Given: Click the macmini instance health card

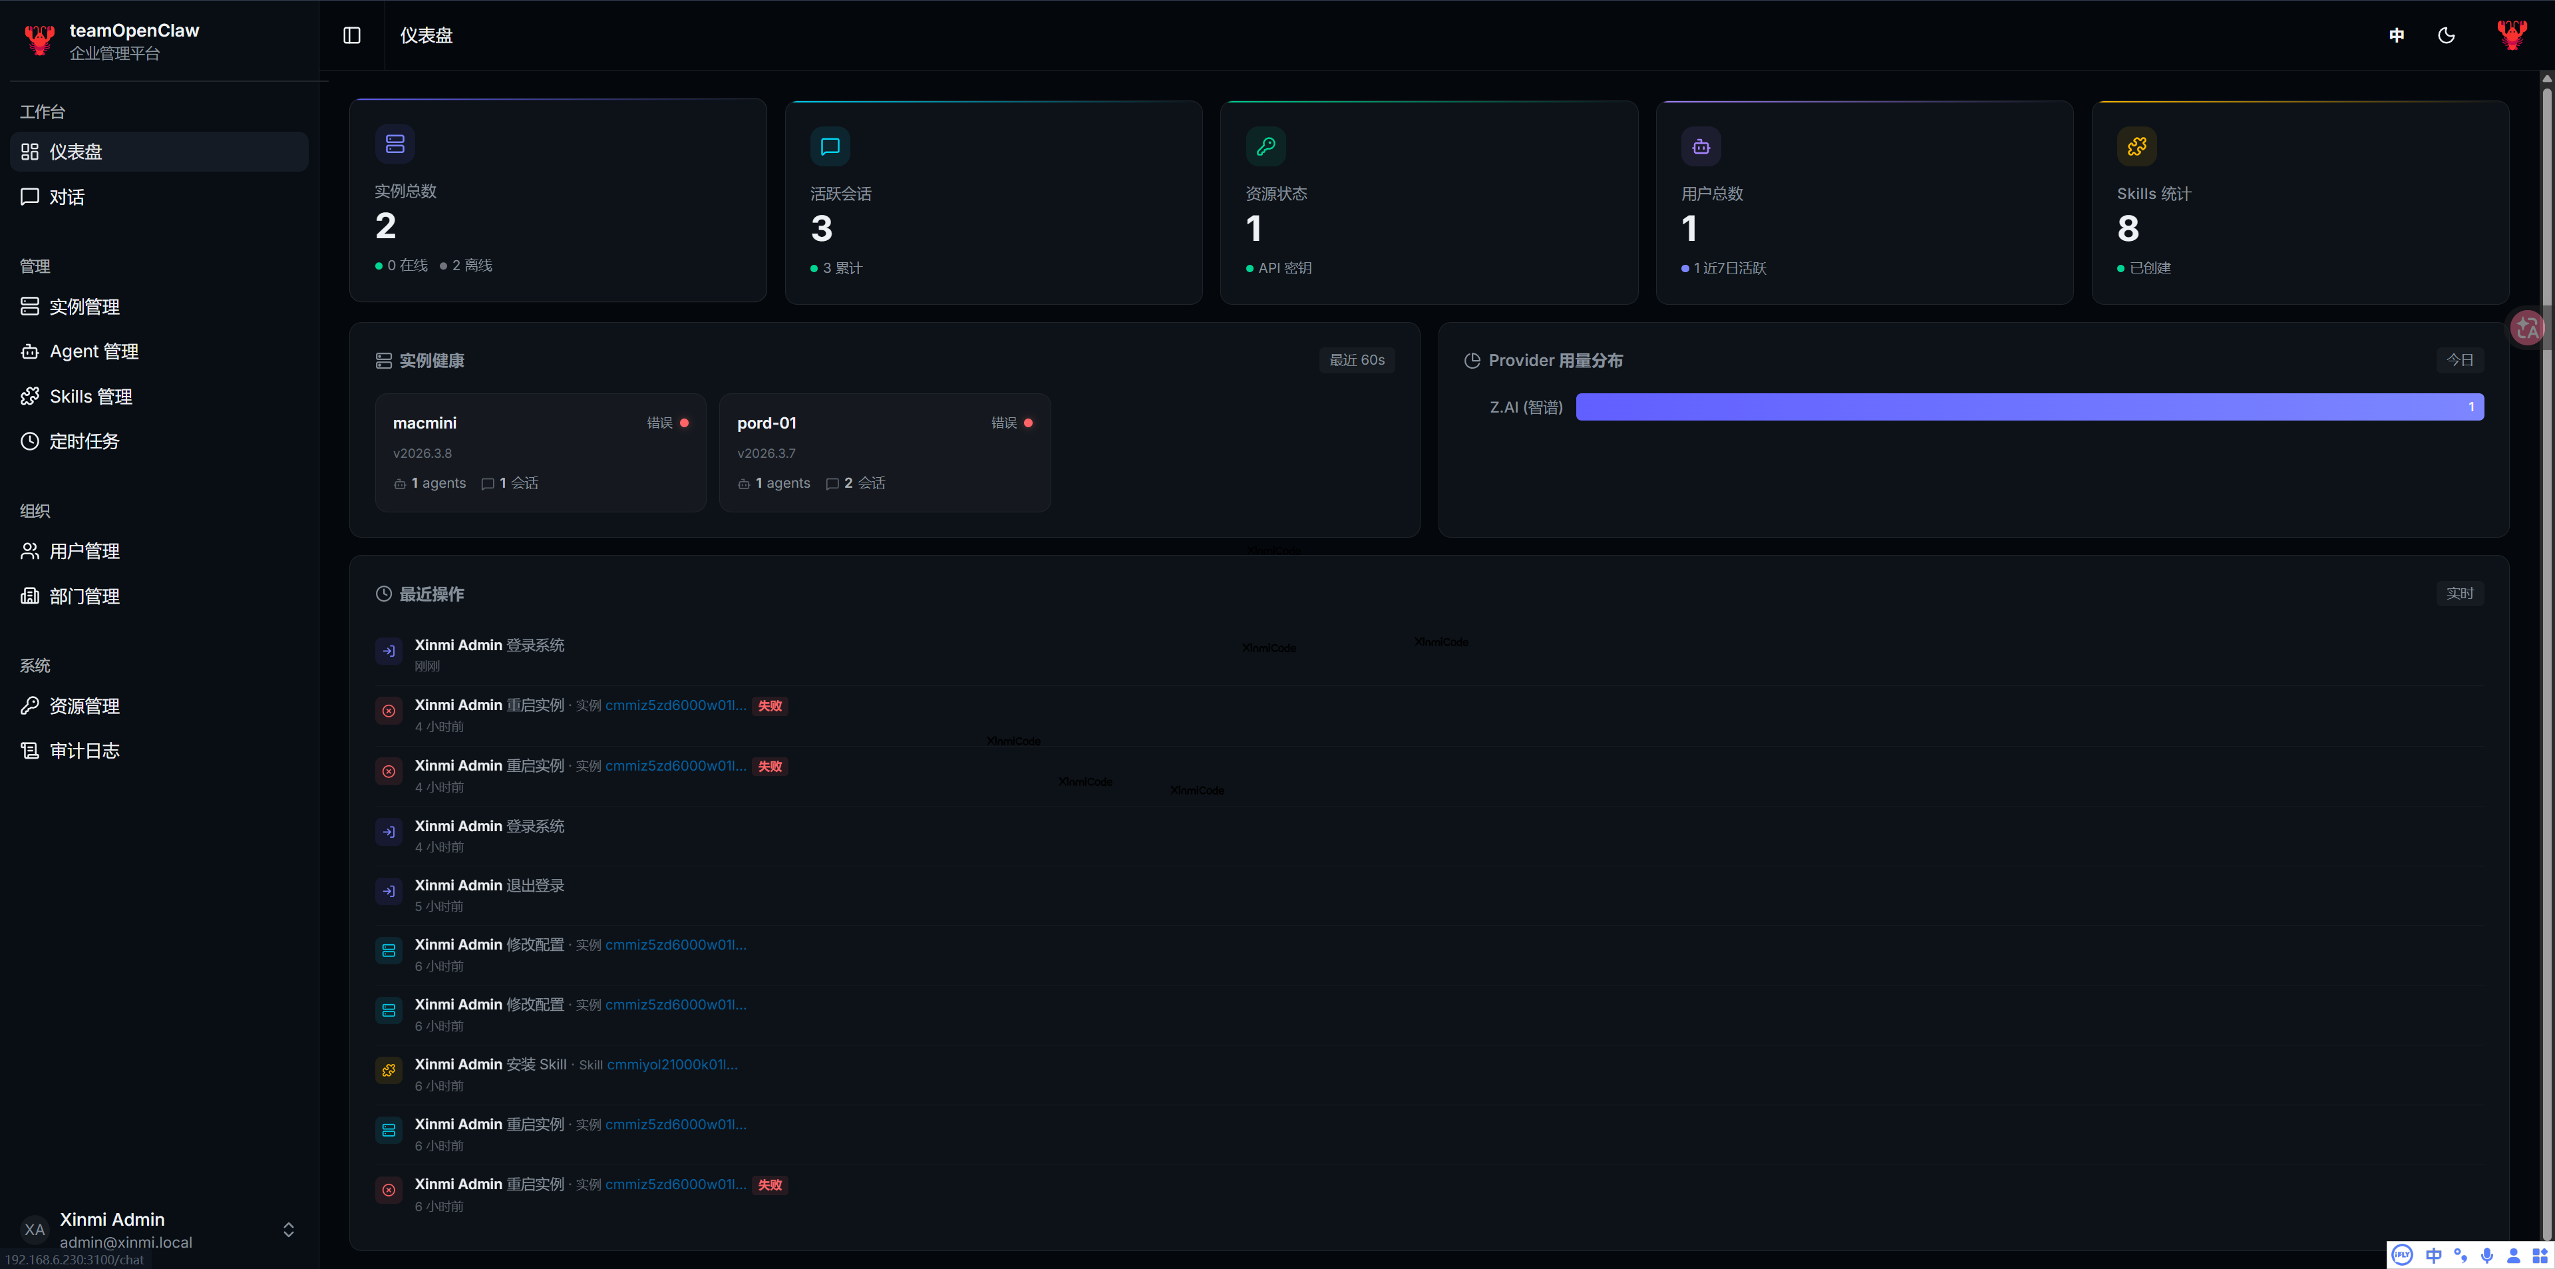Looking at the screenshot, I should click(540, 453).
